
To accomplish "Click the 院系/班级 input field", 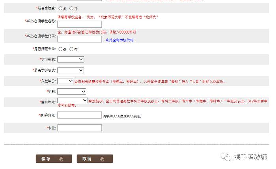I will click(x=79, y=115).
